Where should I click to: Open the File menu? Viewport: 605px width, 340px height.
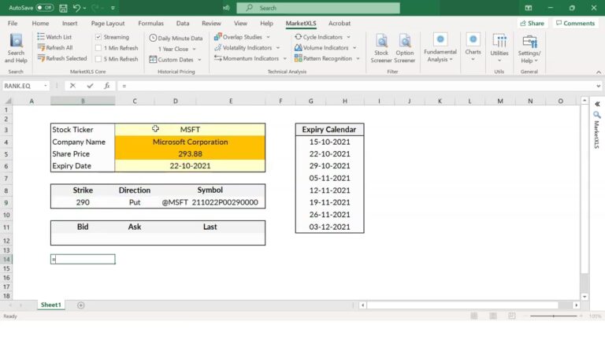(x=13, y=23)
